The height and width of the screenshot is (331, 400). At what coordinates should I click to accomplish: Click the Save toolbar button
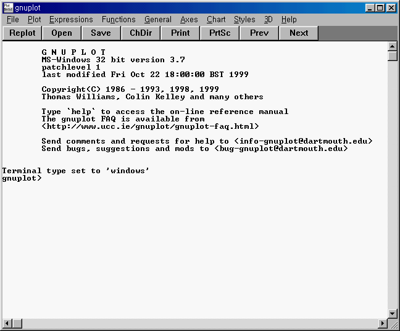tap(101, 33)
